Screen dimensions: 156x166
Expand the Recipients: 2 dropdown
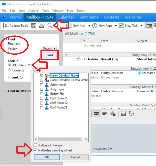point(111,149)
